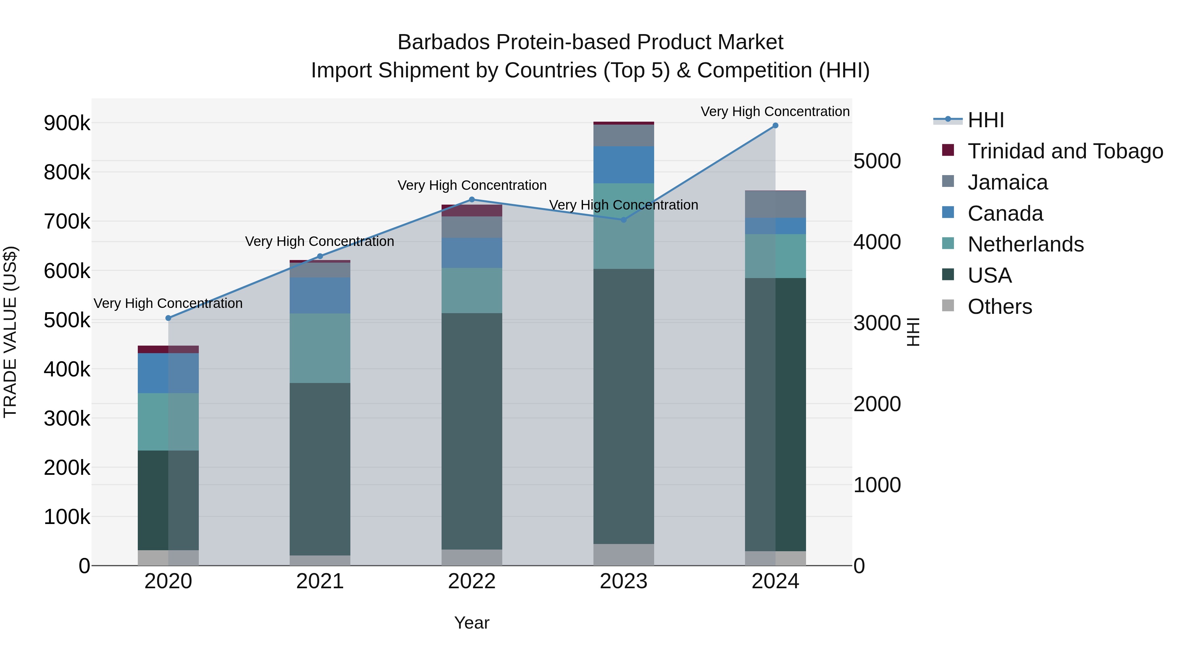This screenshot has width=1181, height=664.
Task: Click the 100k y-axis tick label
Action: 67,517
